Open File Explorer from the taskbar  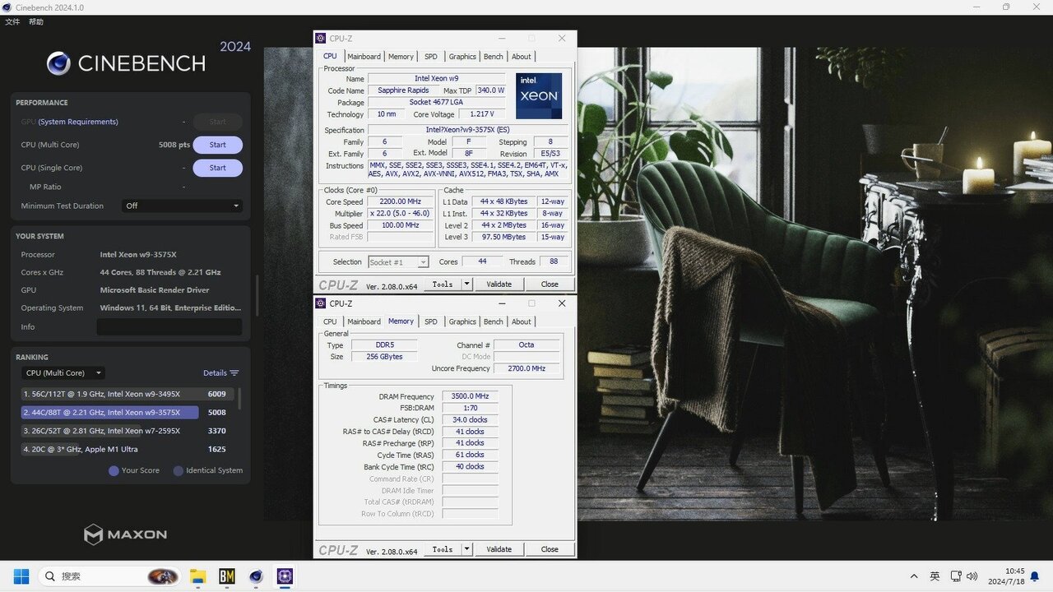[x=198, y=576]
